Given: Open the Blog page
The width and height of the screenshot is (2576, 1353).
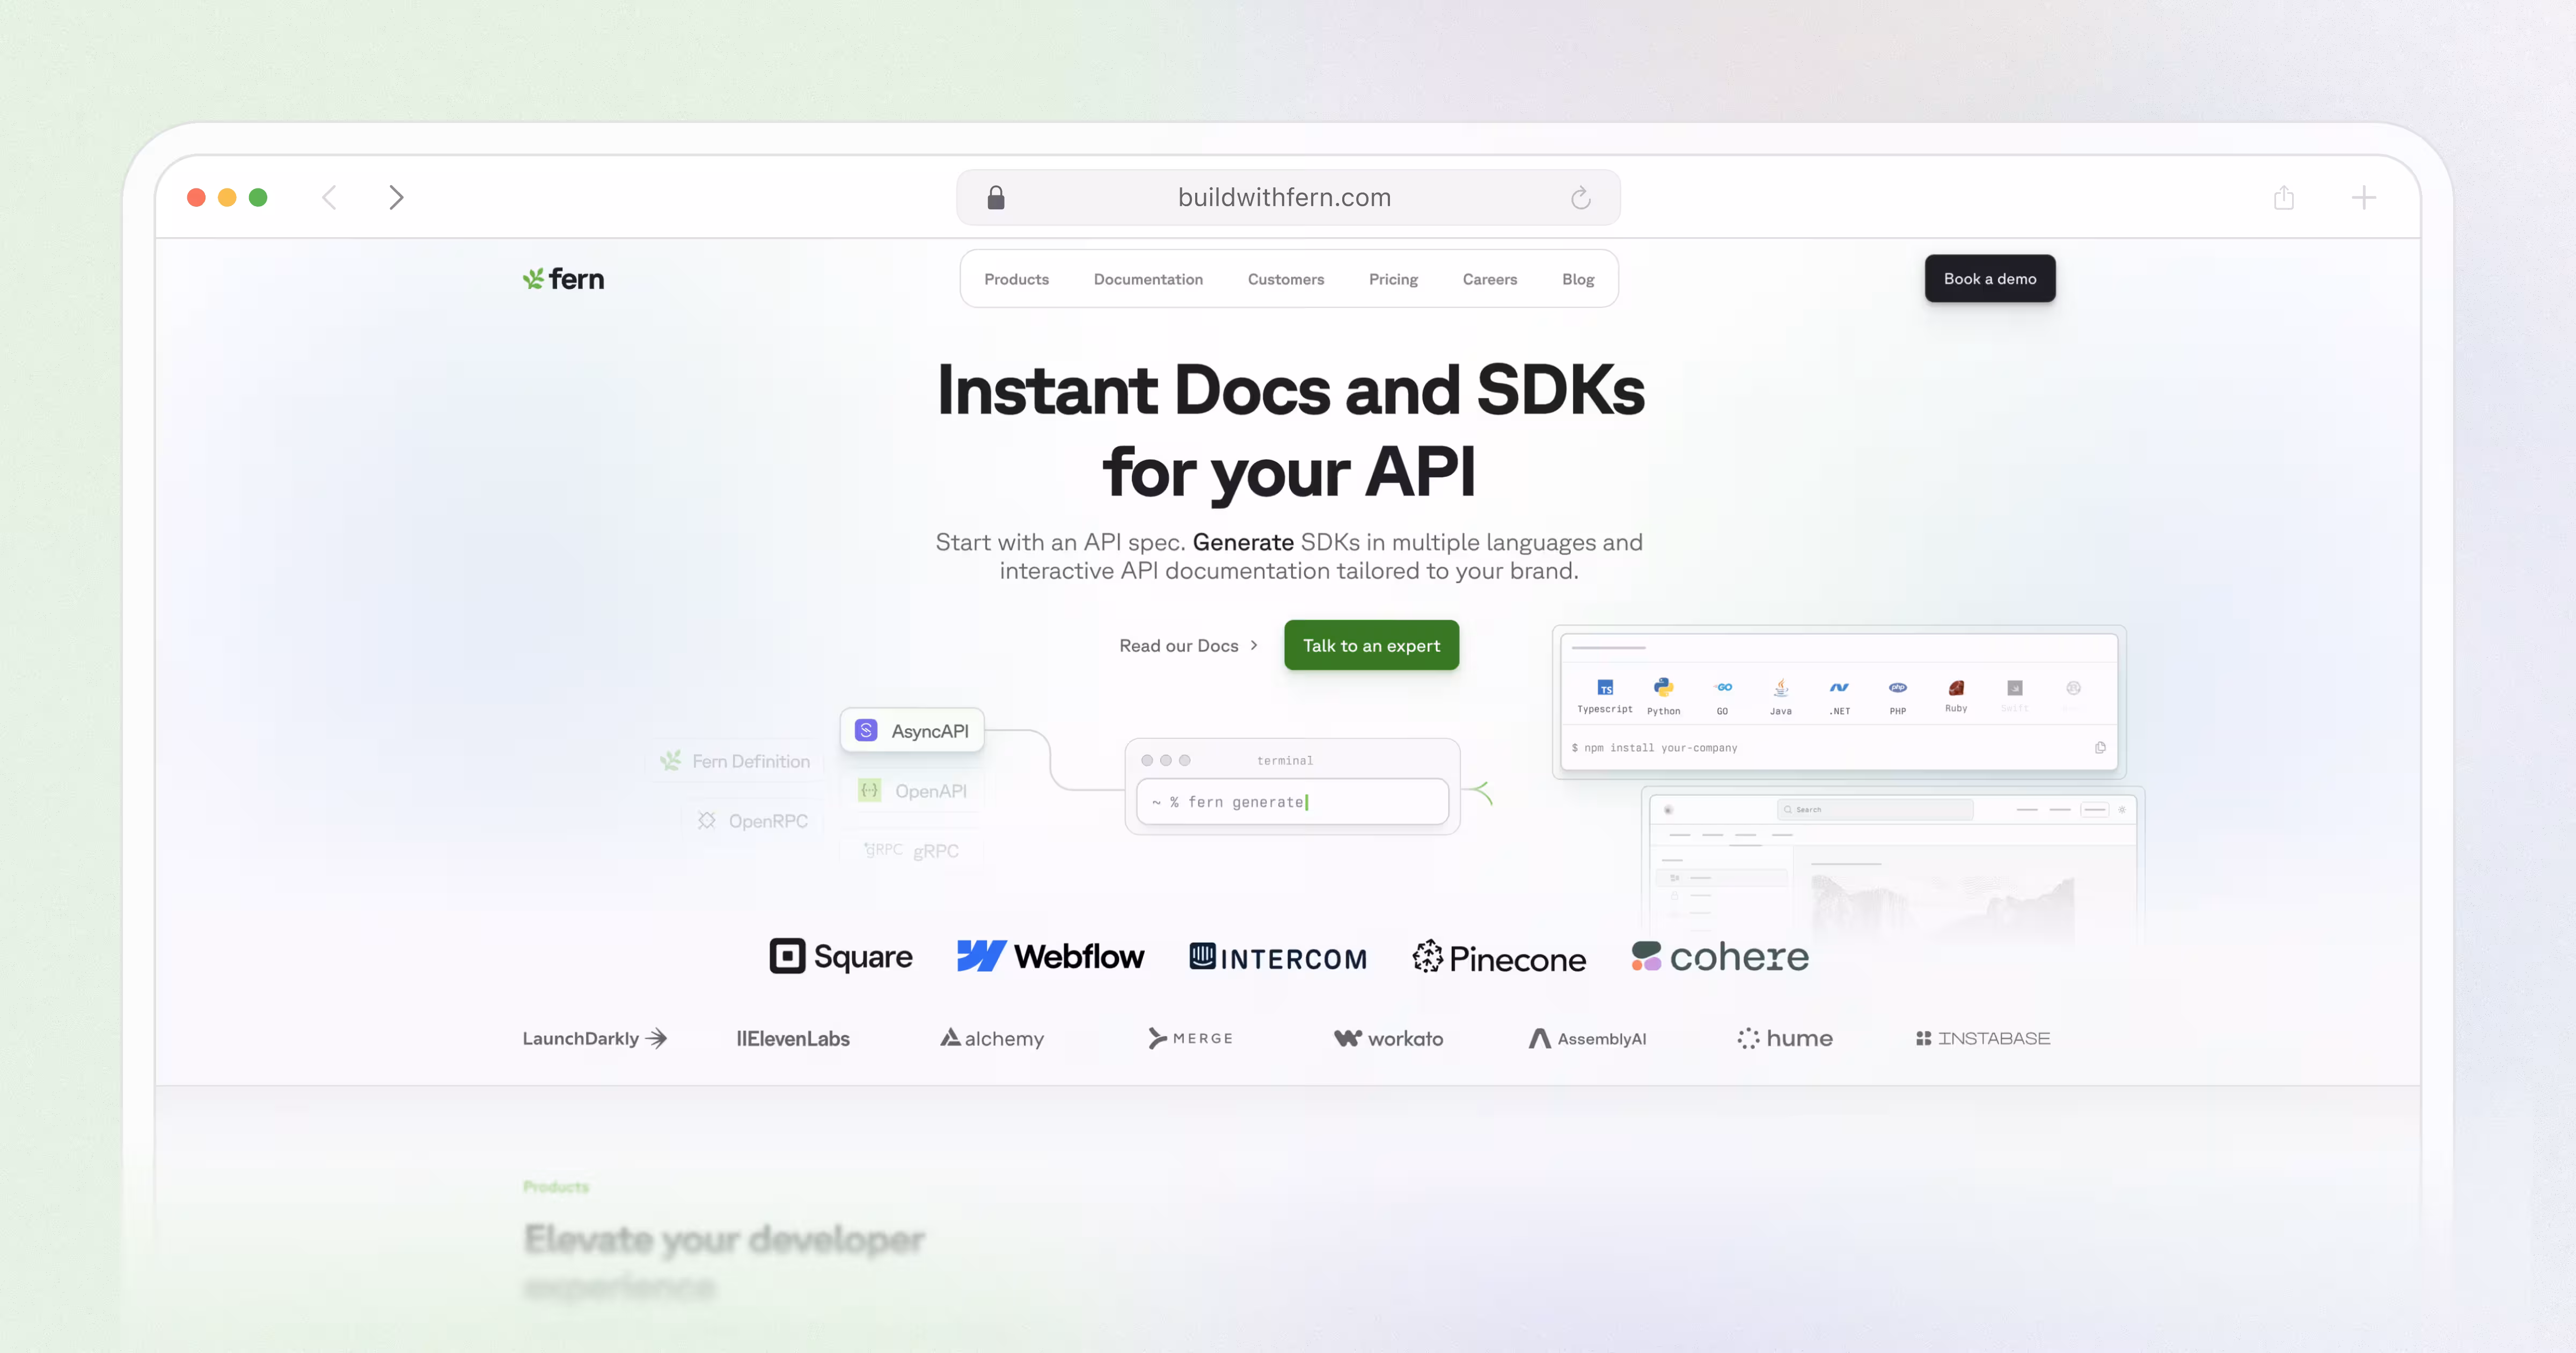Looking at the screenshot, I should point(1578,279).
